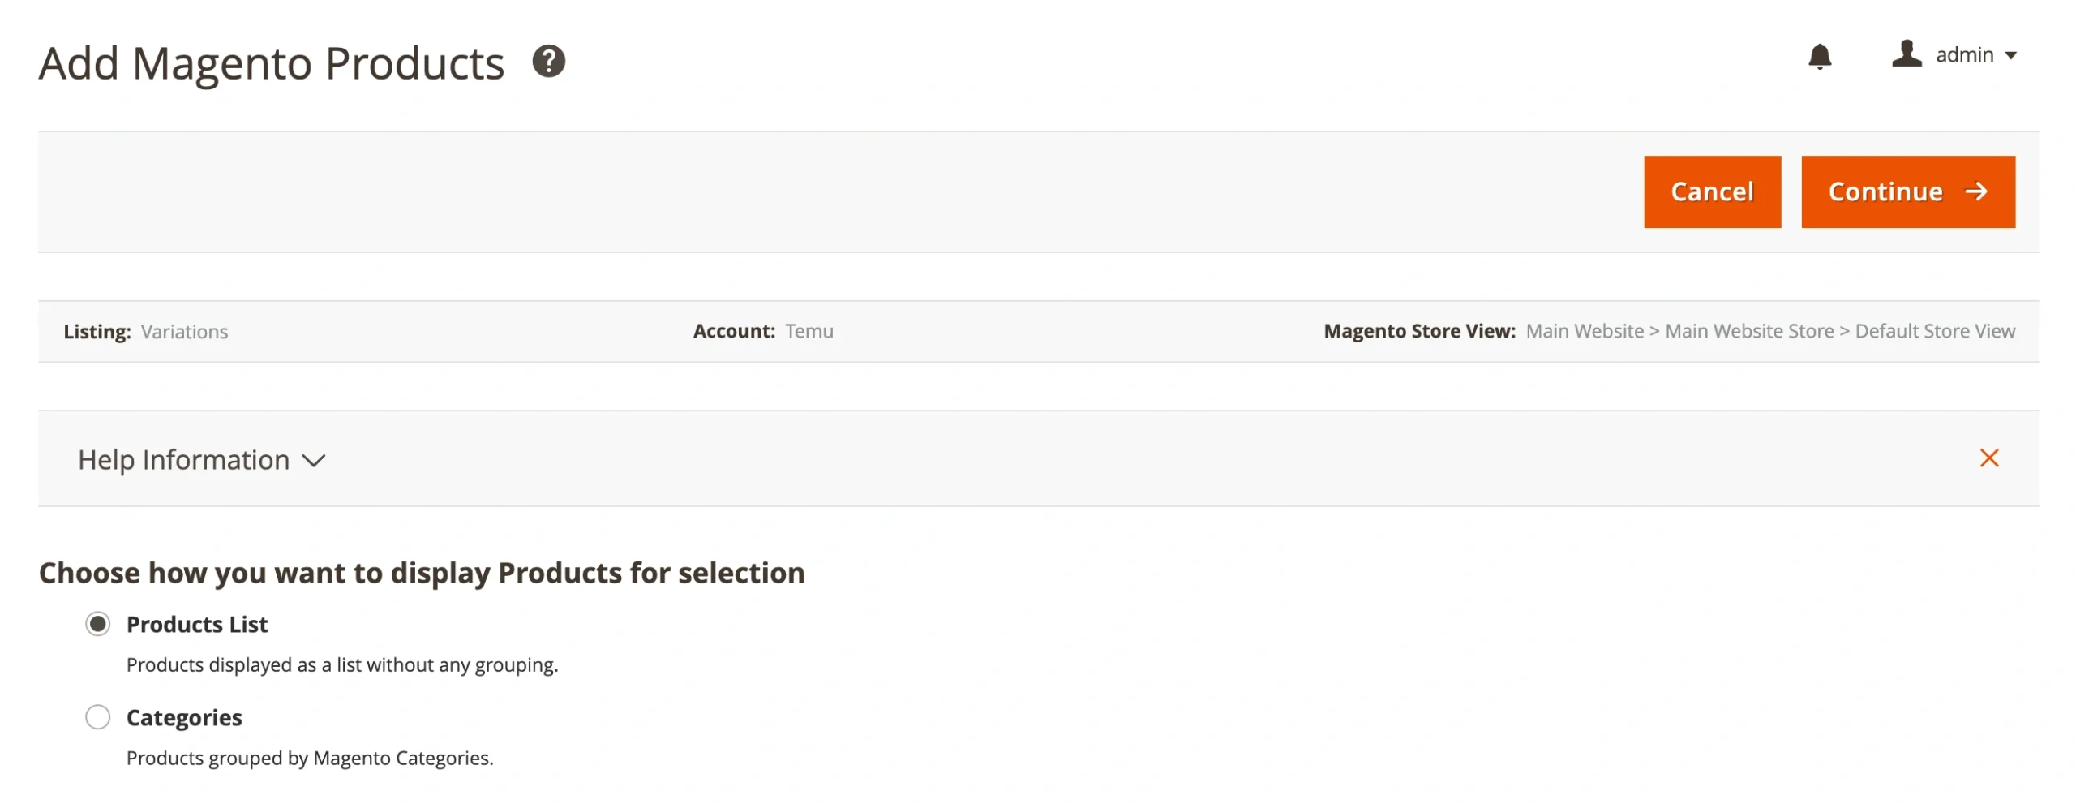
Task: Click the Products List option label
Action: pos(197,625)
